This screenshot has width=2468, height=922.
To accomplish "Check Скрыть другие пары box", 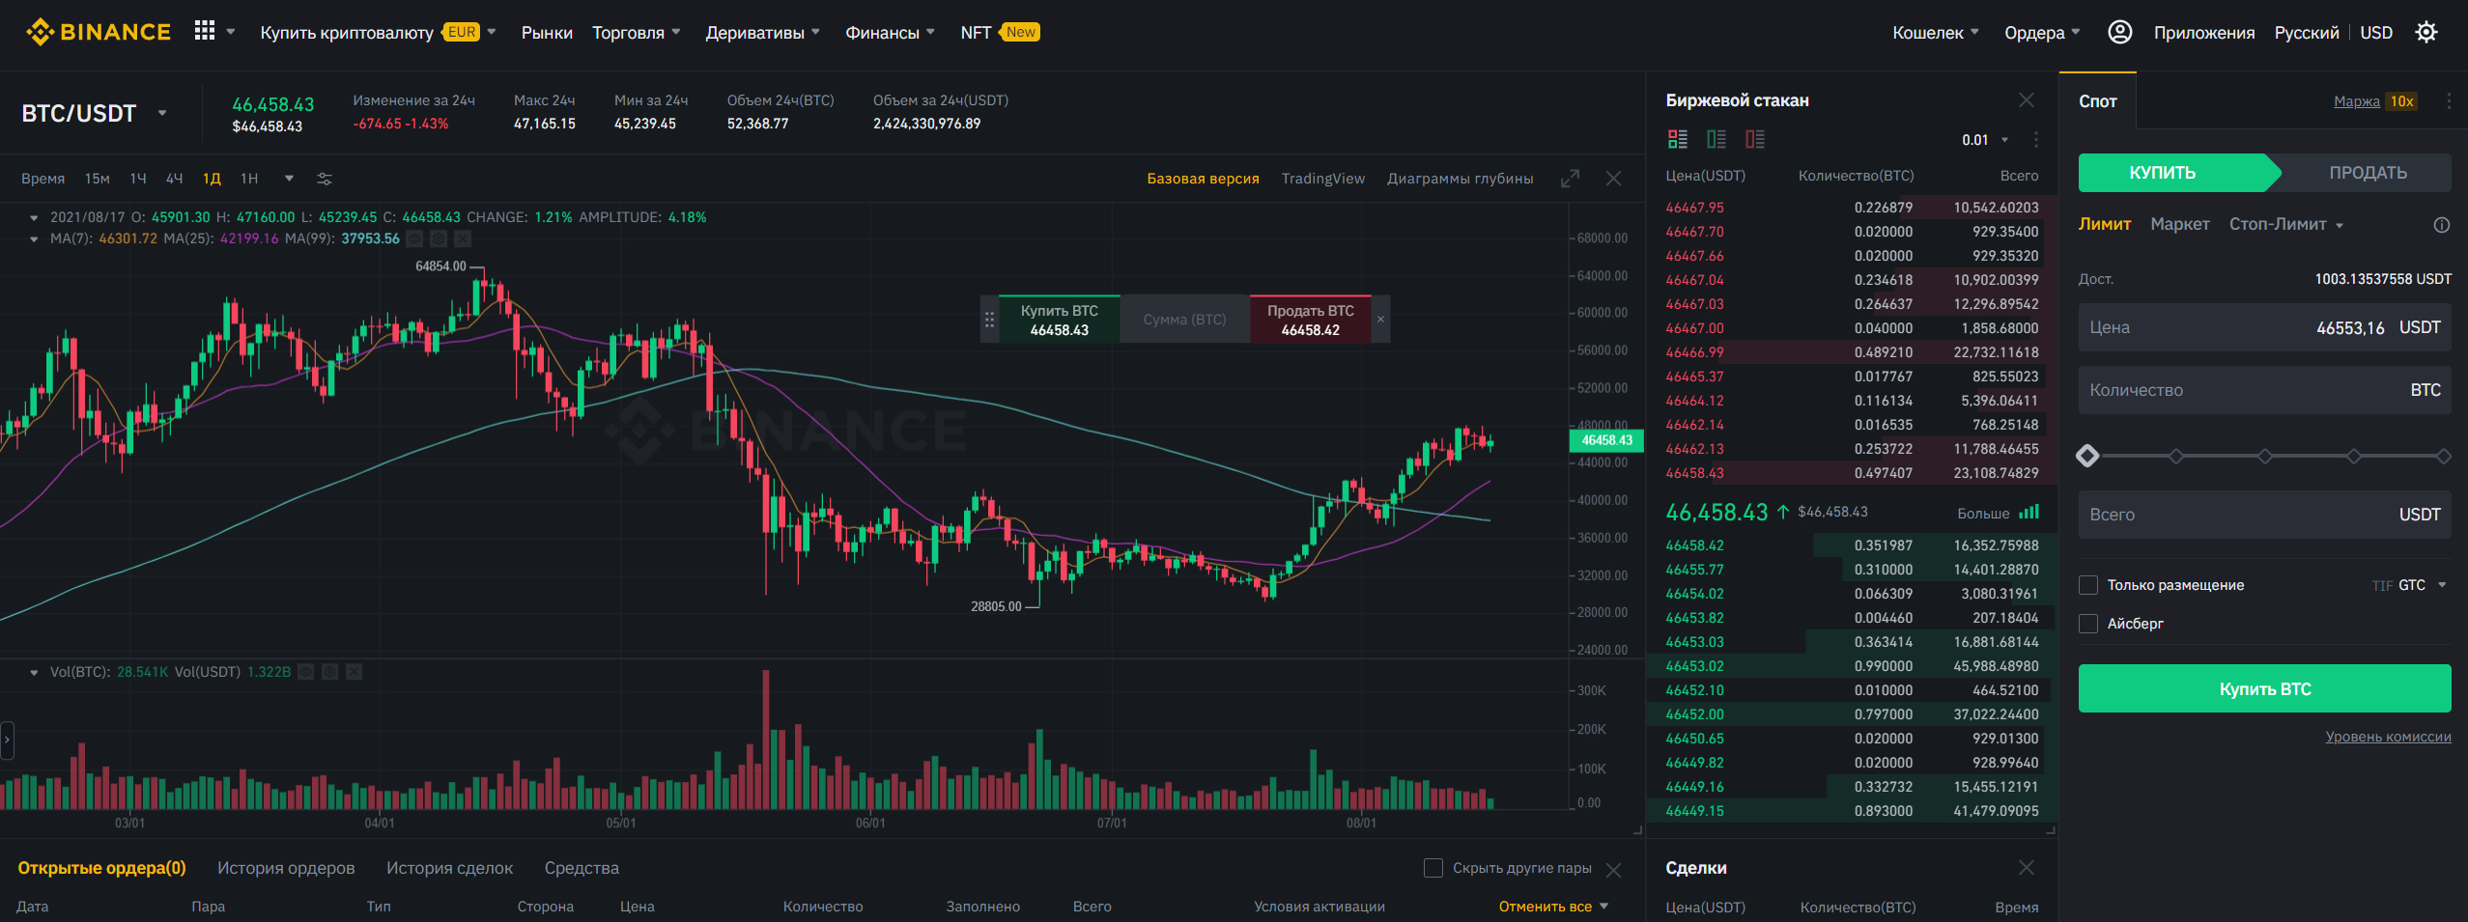I will [1433, 868].
